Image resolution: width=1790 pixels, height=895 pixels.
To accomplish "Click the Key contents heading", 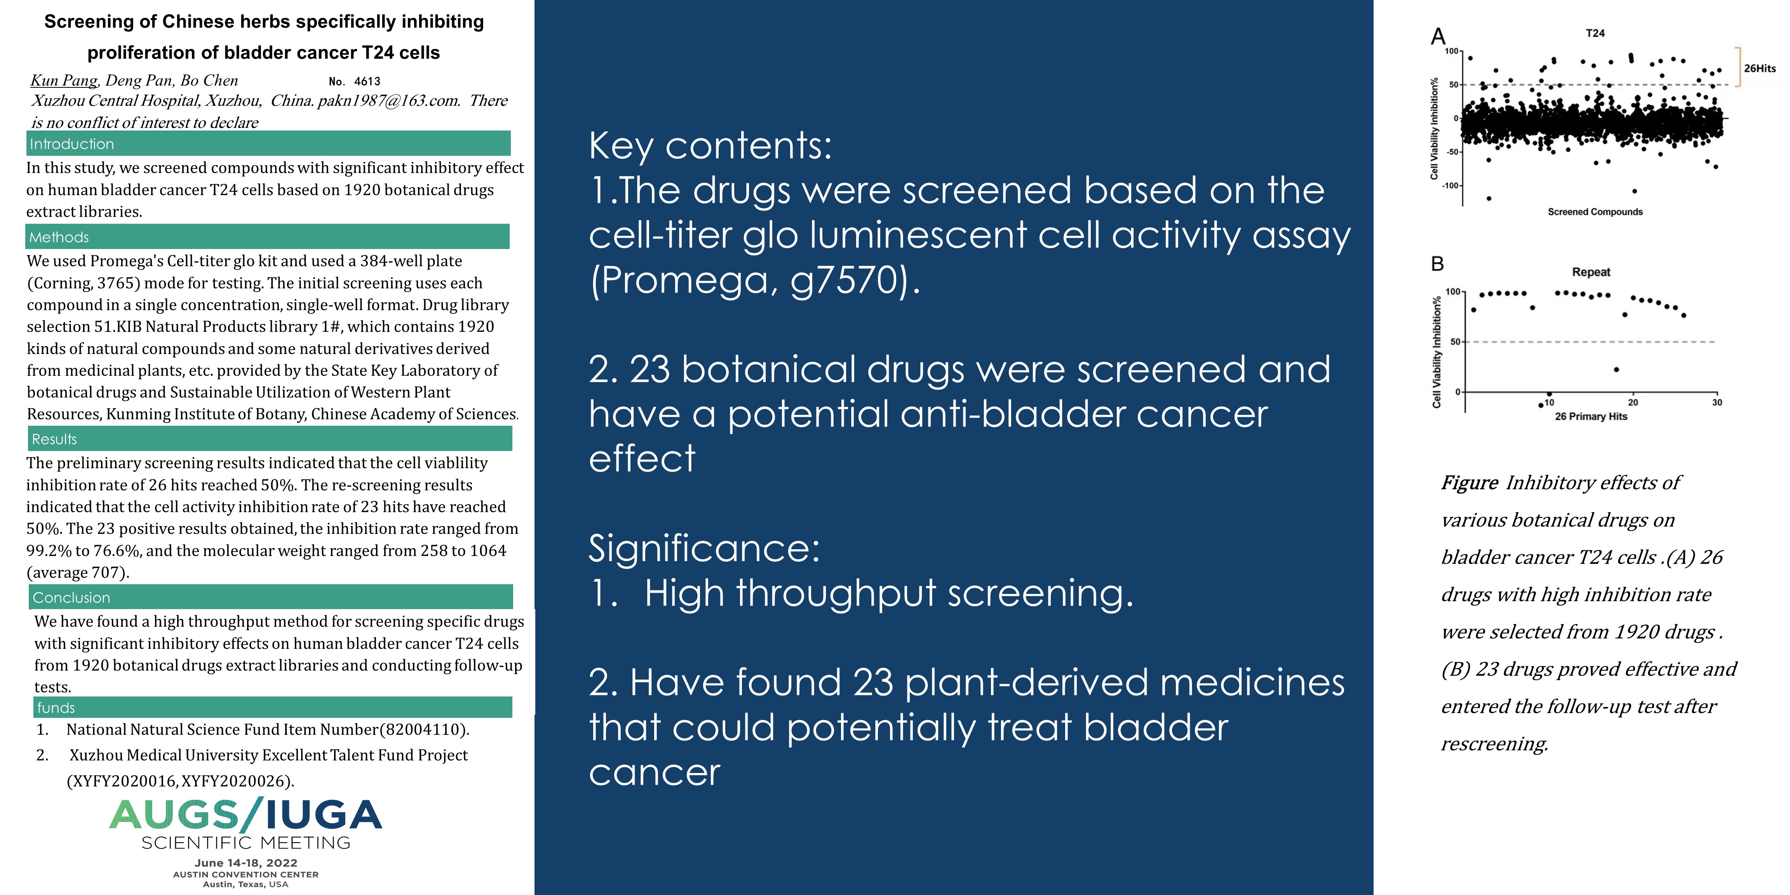I will (x=710, y=146).
